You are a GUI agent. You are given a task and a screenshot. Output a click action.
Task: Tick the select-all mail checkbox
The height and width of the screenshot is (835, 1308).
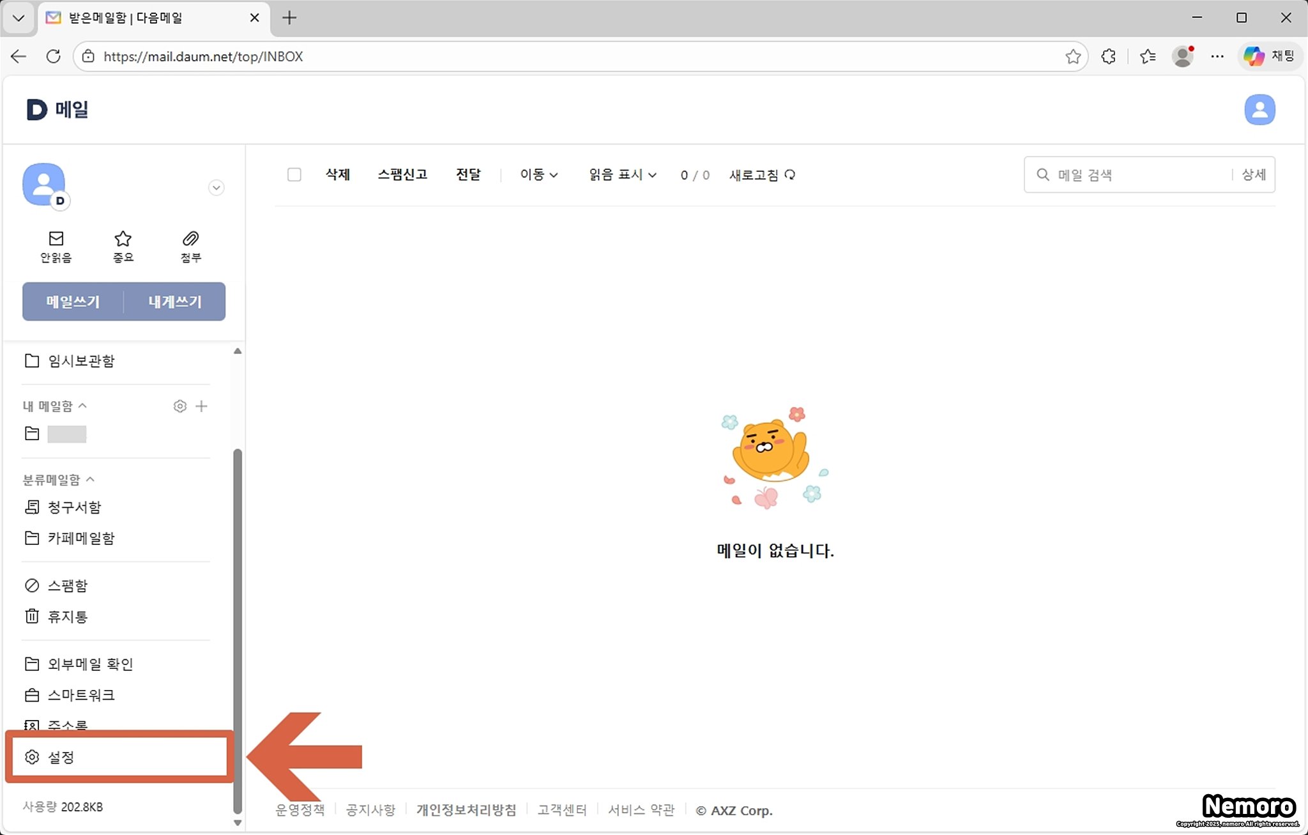coord(294,174)
